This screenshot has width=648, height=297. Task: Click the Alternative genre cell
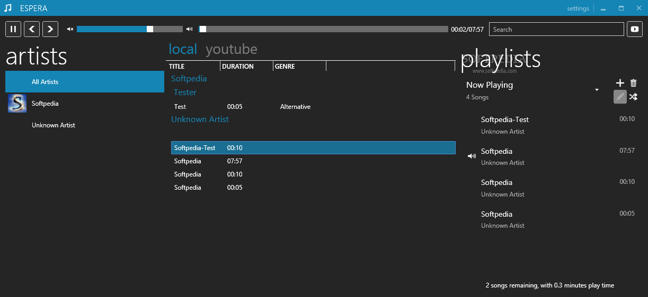point(295,107)
